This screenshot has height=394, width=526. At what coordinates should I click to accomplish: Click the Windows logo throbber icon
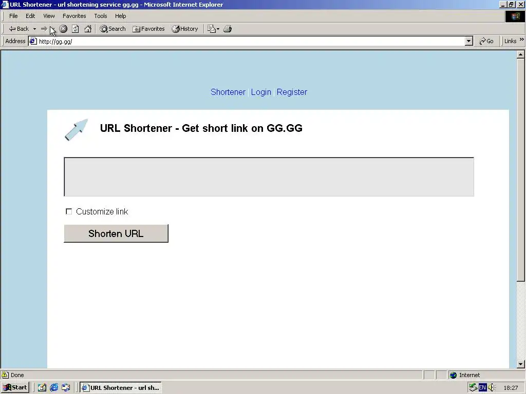[515, 16]
